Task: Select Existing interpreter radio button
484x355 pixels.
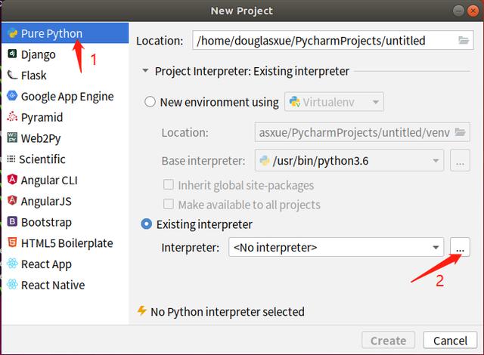Action: point(146,224)
